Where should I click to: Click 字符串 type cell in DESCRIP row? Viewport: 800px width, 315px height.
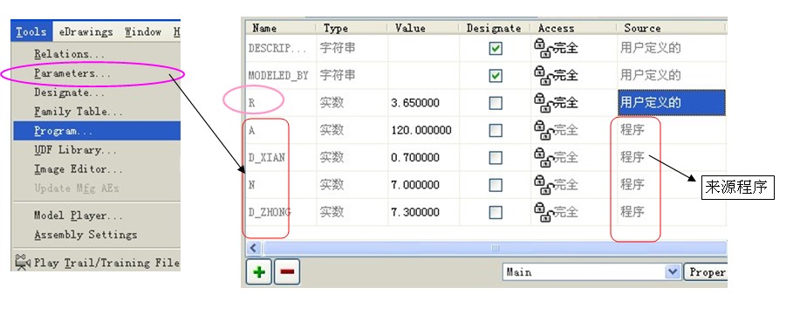coord(338,49)
